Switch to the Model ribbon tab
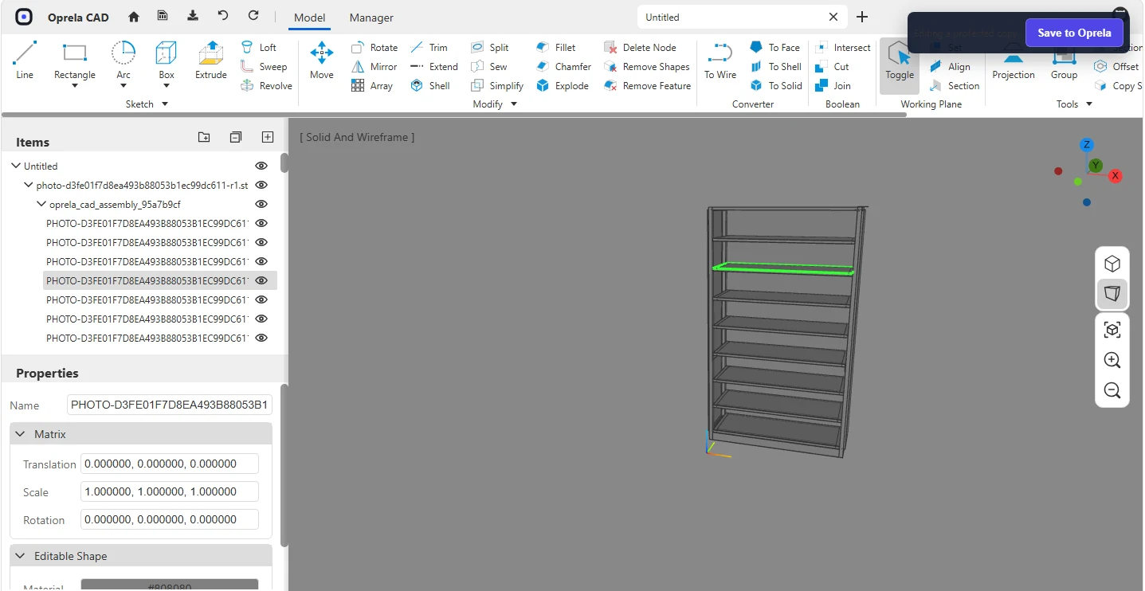Viewport: 1145px width, 591px height. click(309, 18)
